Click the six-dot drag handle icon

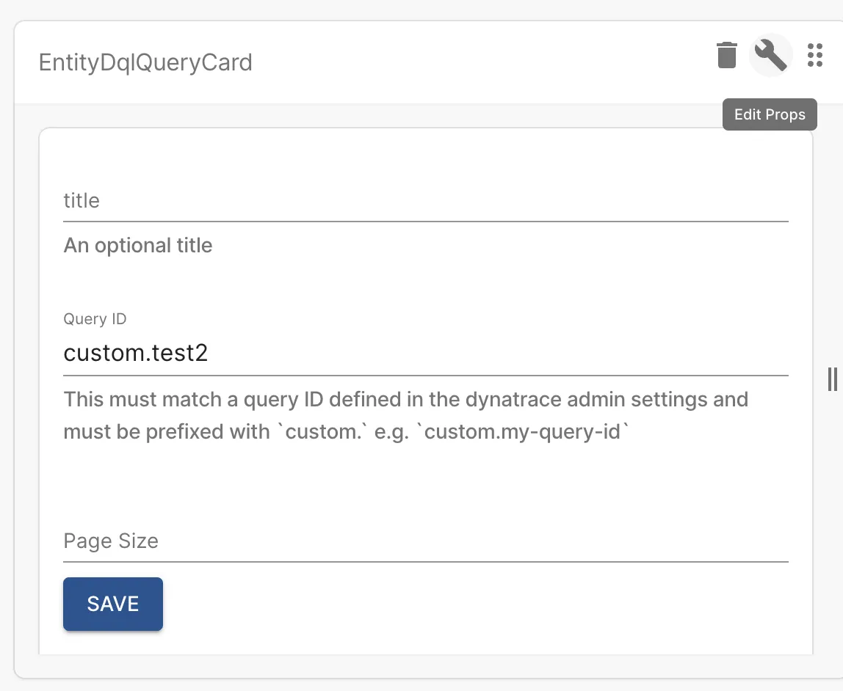coord(814,55)
